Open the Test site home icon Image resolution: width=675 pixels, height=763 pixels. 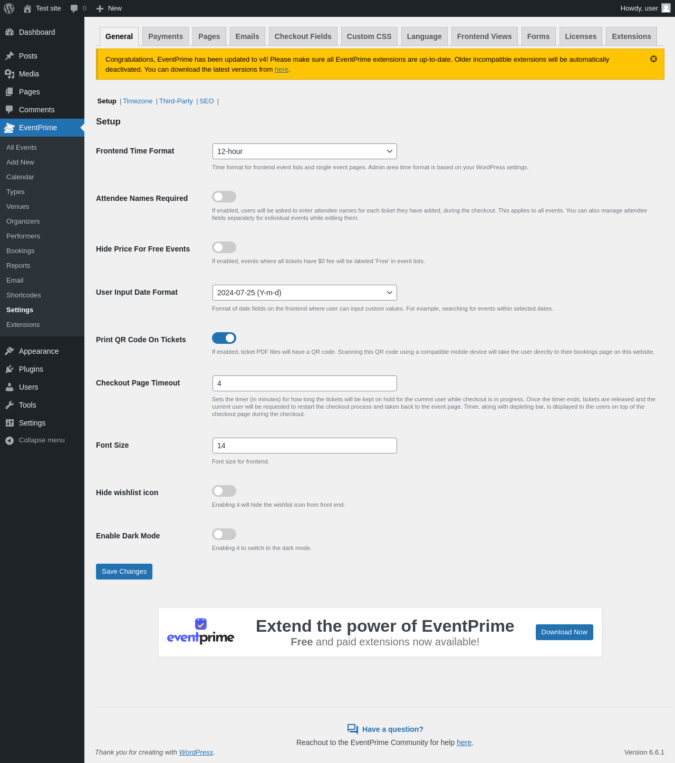(x=27, y=8)
